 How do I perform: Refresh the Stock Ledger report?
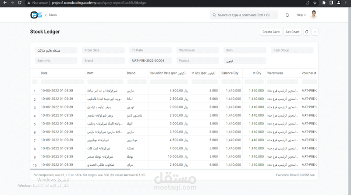(307, 32)
